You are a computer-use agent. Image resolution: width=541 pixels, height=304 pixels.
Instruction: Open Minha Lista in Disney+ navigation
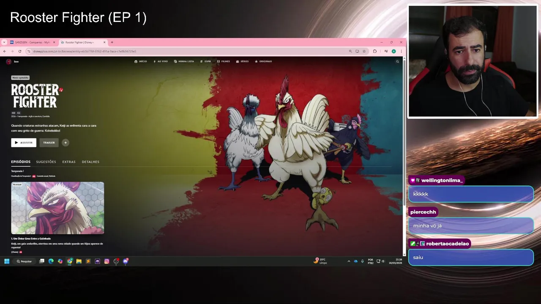[184, 62]
